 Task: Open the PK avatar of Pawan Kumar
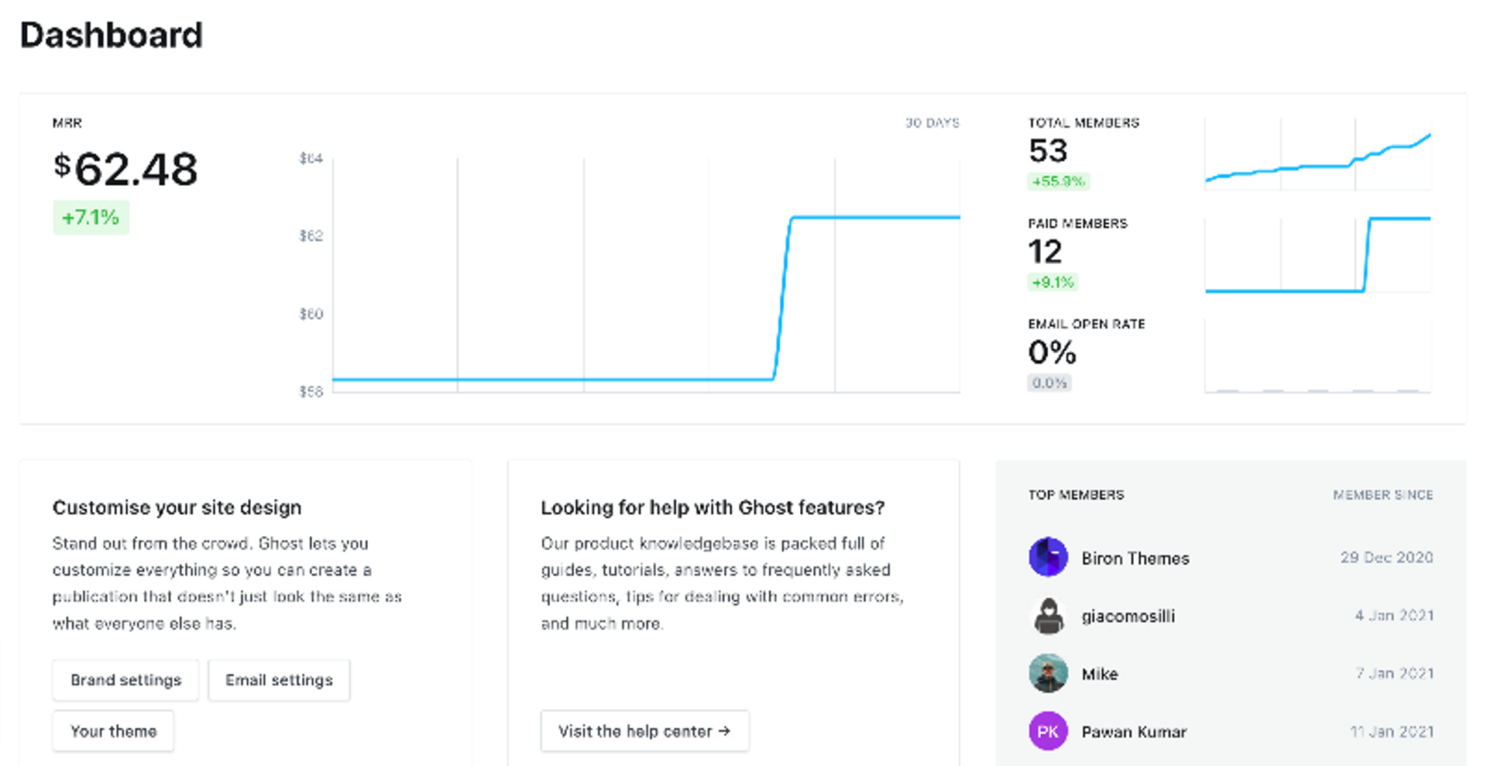coord(1048,731)
